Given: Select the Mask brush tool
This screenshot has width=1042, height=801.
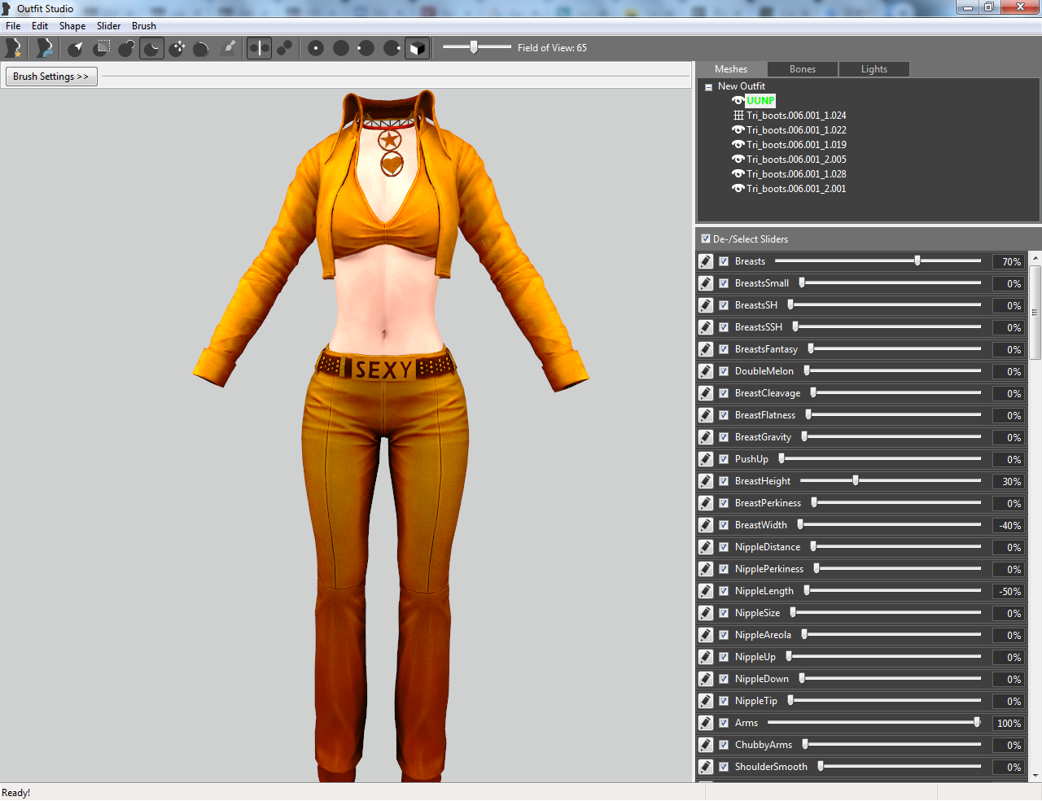Looking at the screenshot, I should [x=102, y=48].
